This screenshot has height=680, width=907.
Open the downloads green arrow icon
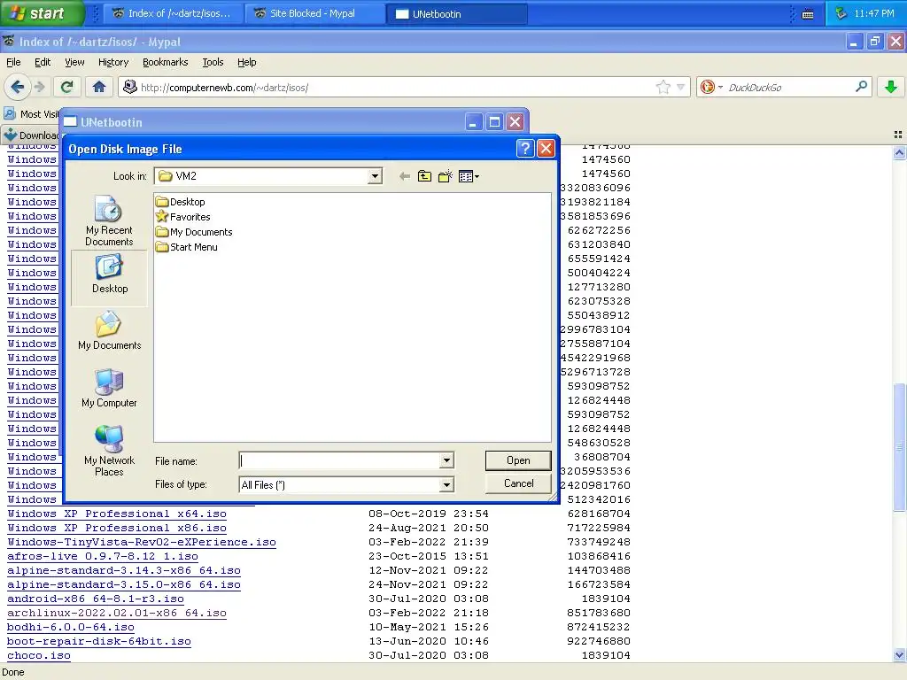tap(891, 88)
